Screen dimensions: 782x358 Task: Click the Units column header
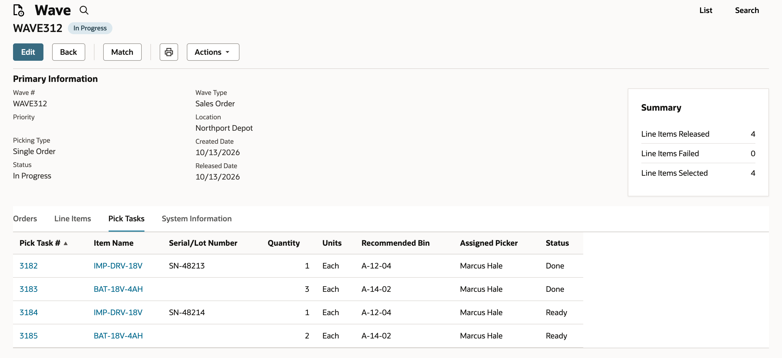point(332,243)
